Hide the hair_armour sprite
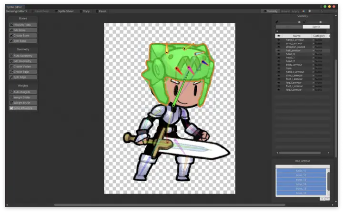The width and height of the screenshot is (343, 213). point(279,50)
